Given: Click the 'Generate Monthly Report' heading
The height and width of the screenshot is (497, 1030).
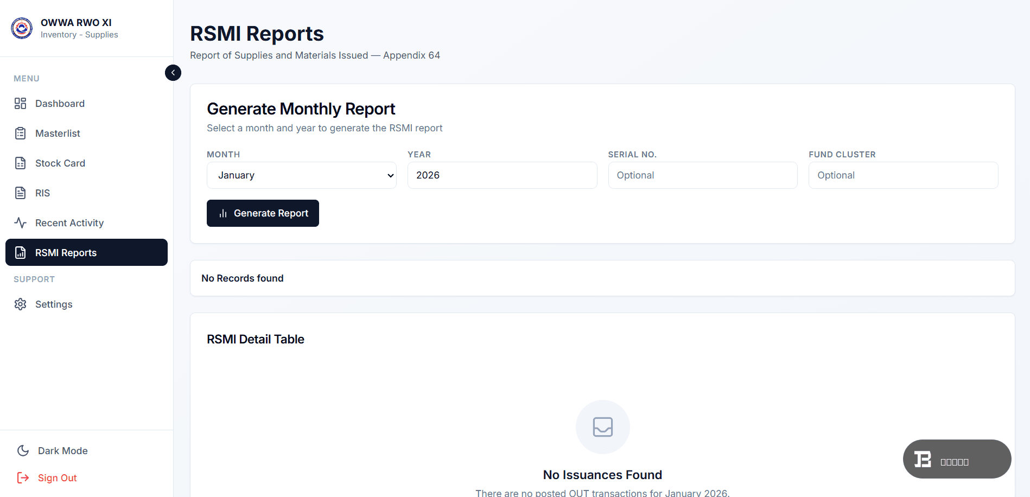Looking at the screenshot, I should (x=301, y=109).
